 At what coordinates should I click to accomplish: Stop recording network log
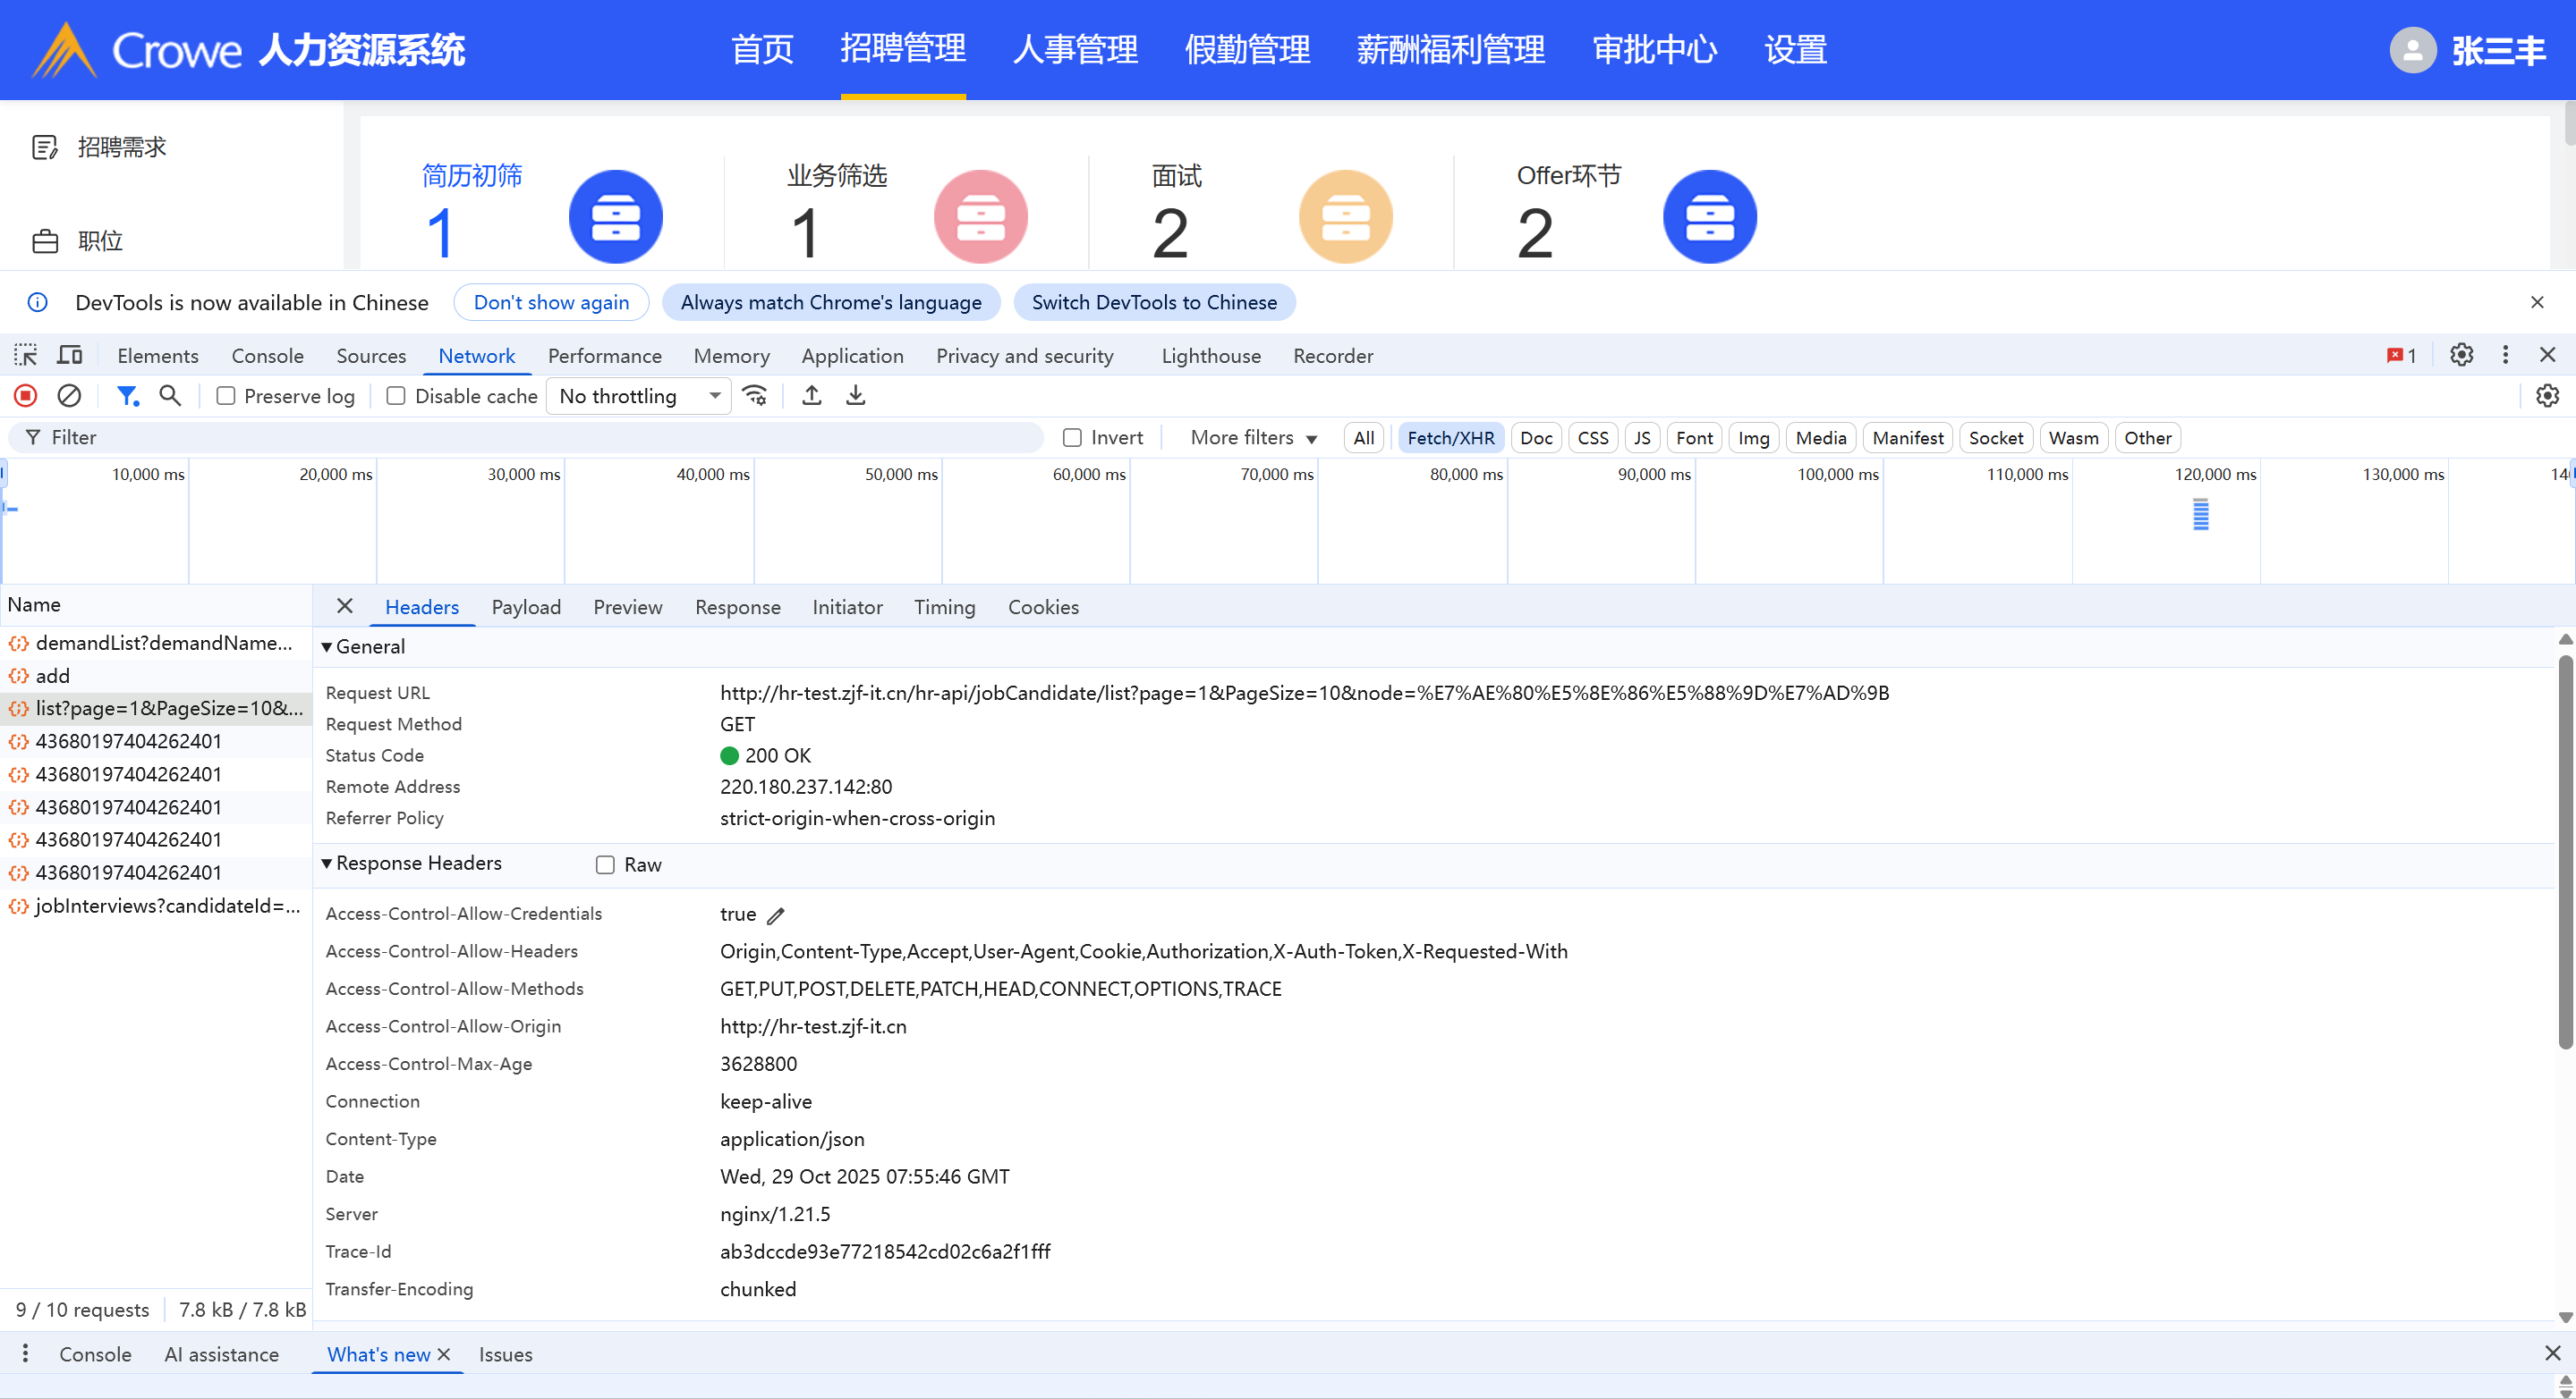click(26, 396)
